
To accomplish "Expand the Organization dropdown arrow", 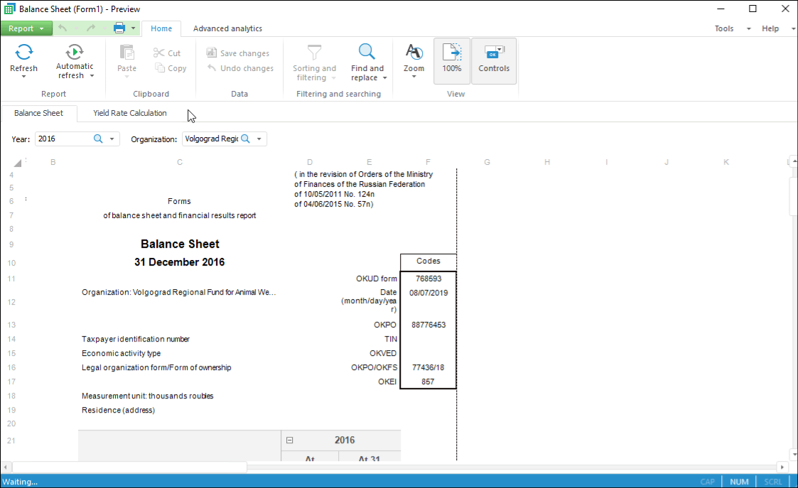I will [x=259, y=139].
